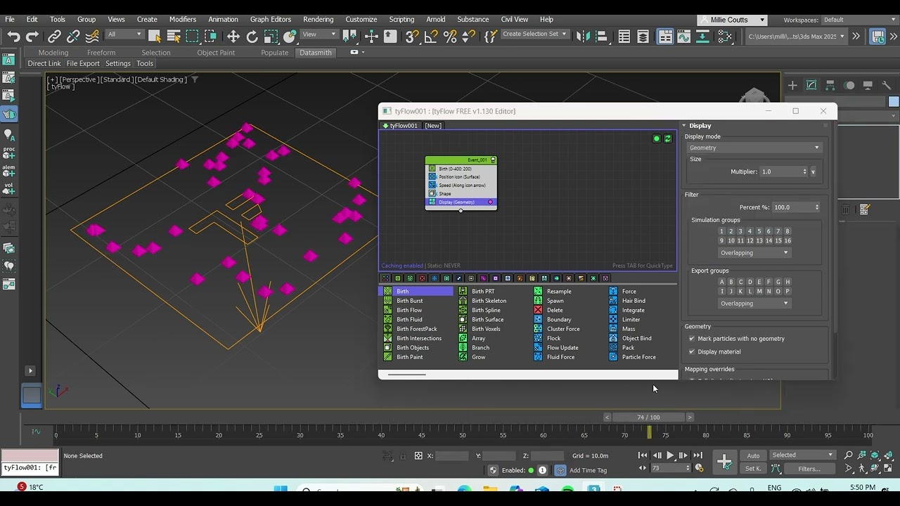Select and Uniform Scale tool
The image size is (900, 506).
pyautogui.click(x=271, y=37)
